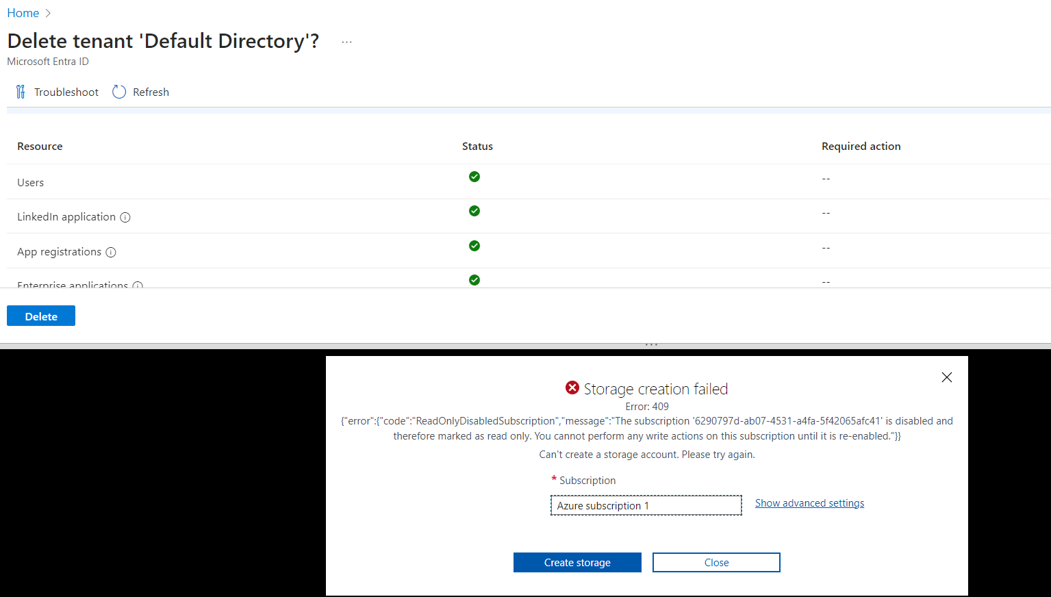The image size is (1051, 597).
Task: Open the Subscription dropdown showing Azure subscription 1
Action: click(x=646, y=505)
